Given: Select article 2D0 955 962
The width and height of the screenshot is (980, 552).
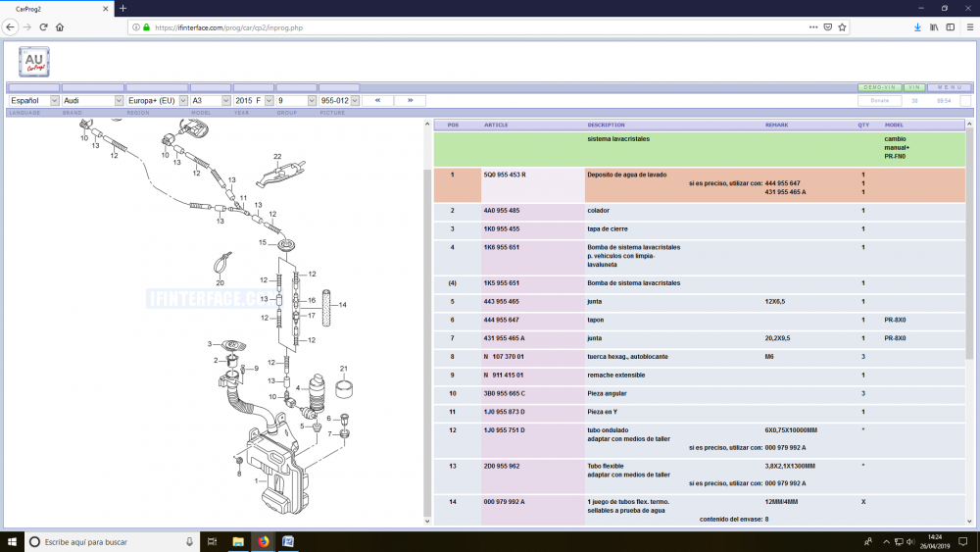Looking at the screenshot, I should point(501,467).
